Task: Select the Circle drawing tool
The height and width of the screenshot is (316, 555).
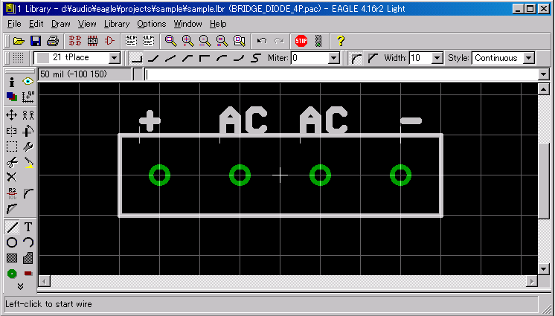Action: (12, 242)
